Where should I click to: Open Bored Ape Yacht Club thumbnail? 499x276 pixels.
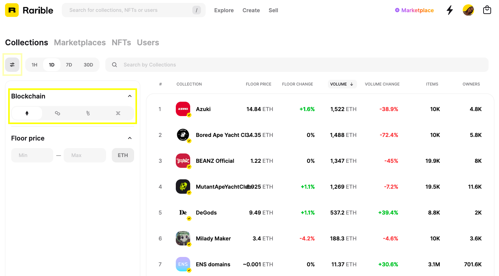183,135
